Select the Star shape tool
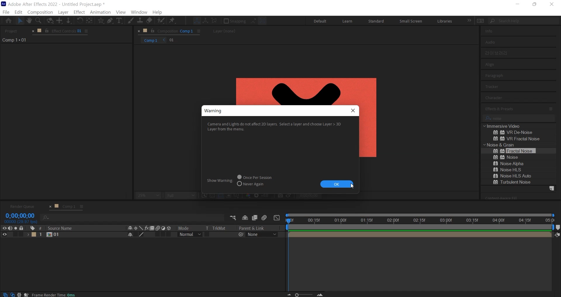This screenshot has height=297, width=561. [x=101, y=21]
